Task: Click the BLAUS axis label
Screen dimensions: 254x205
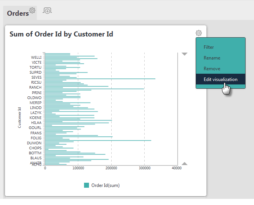Action: (36, 158)
